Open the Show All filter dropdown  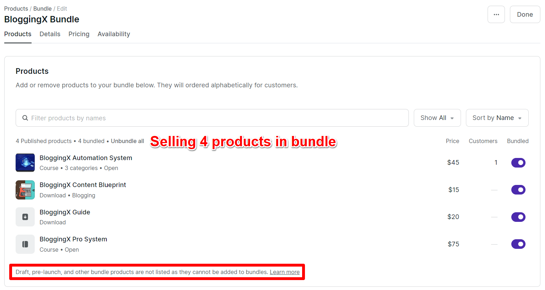point(437,117)
